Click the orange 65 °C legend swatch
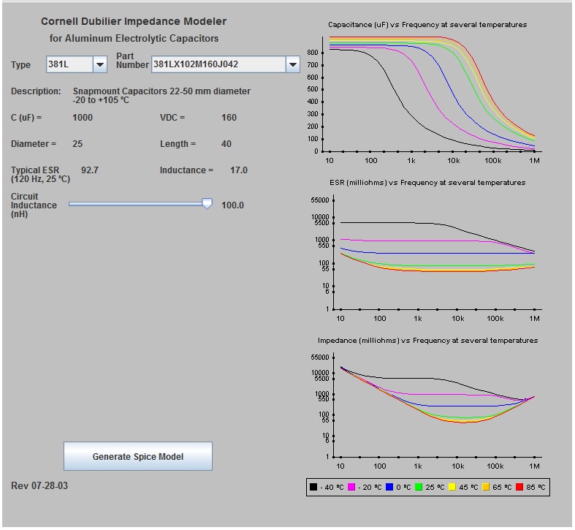Image resolution: width=575 pixels, height=530 pixels. [486, 487]
